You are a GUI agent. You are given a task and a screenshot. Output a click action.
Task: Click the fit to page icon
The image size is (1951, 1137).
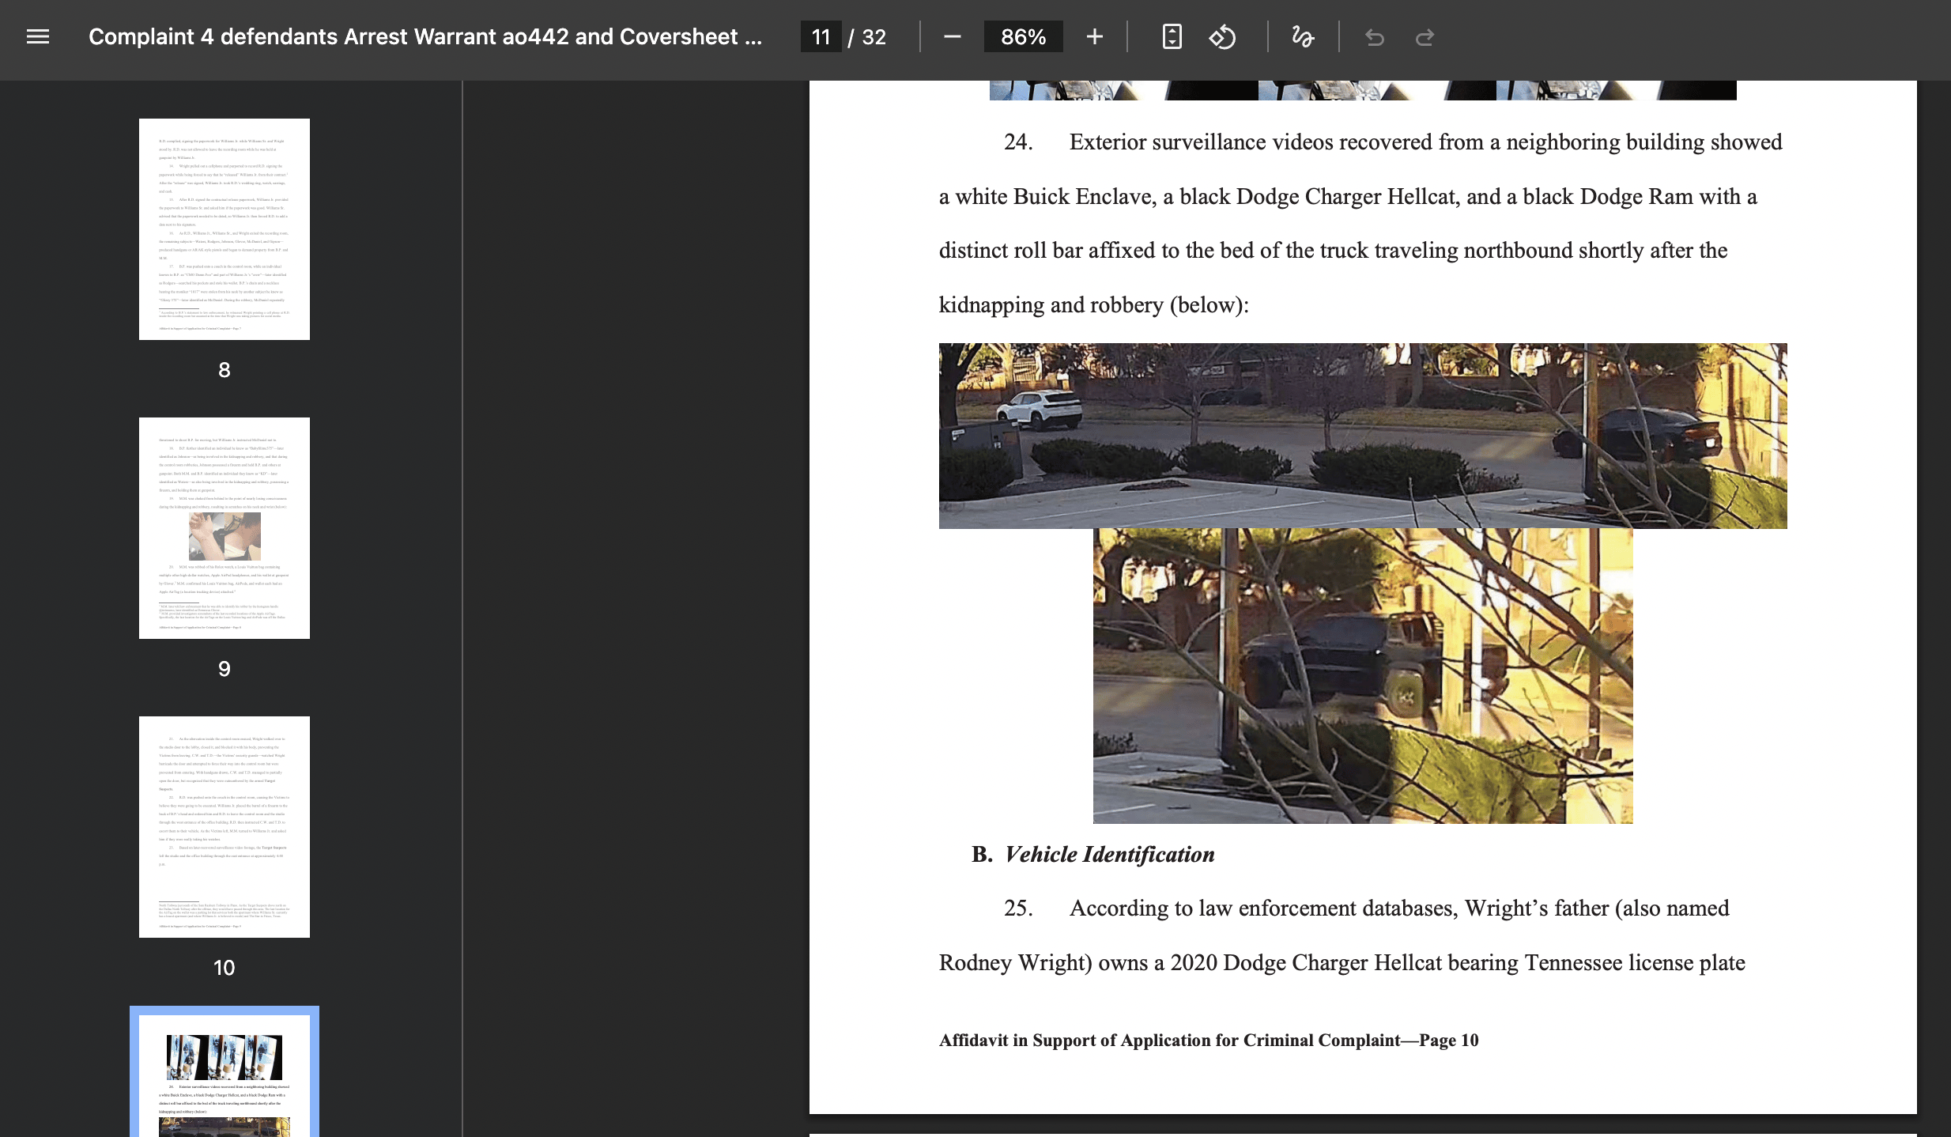(1172, 37)
